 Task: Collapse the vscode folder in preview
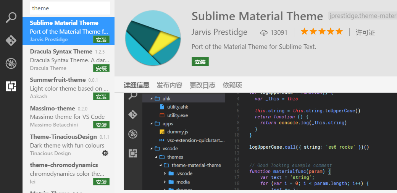point(152,148)
